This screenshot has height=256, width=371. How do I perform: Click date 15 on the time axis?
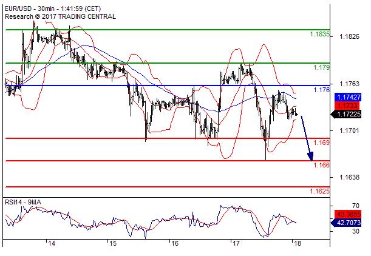(x=113, y=243)
